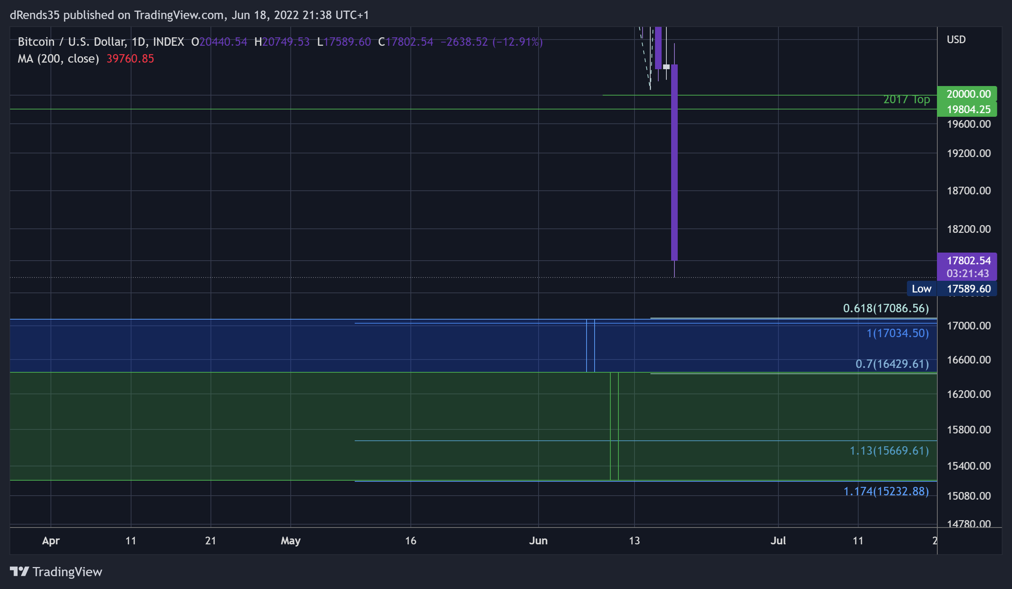Click the change value −2638.52 (−12.91%)
The width and height of the screenshot is (1012, 589).
pos(492,42)
